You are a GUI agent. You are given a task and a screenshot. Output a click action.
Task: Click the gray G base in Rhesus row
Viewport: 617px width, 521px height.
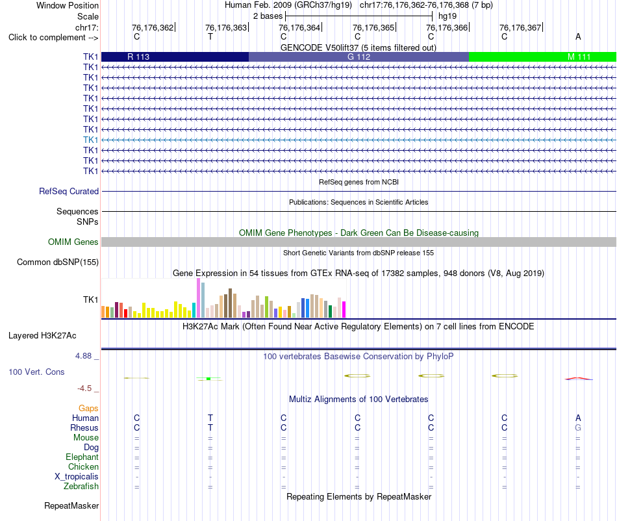click(578, 427)
